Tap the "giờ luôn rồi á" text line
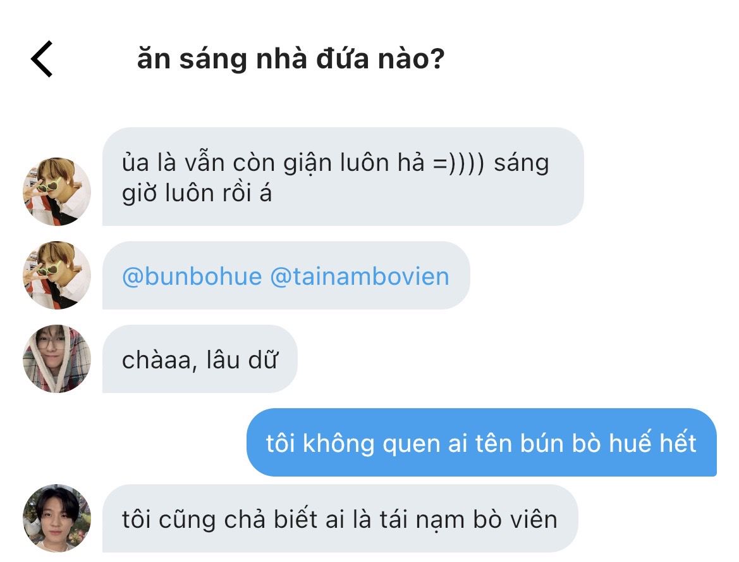This screenshot has width=739, height=562. click(197, 194)
